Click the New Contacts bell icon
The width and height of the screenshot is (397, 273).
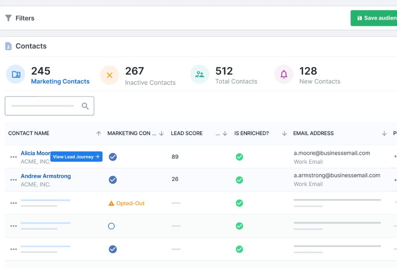coord(284,74)
